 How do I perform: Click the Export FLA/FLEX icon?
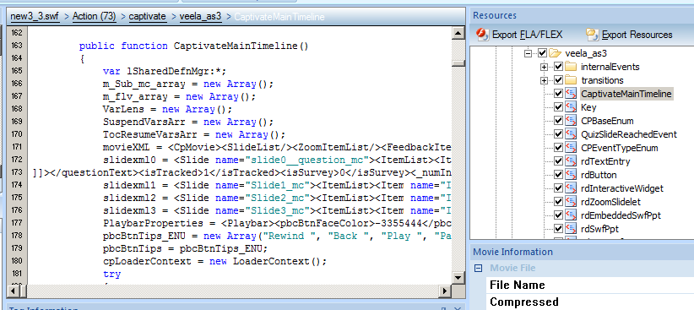point(483,34)
